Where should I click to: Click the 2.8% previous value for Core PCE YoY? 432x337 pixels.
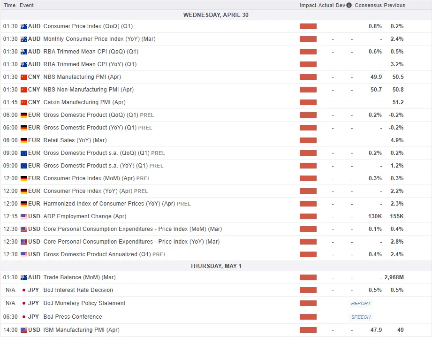tap(397, 242)
